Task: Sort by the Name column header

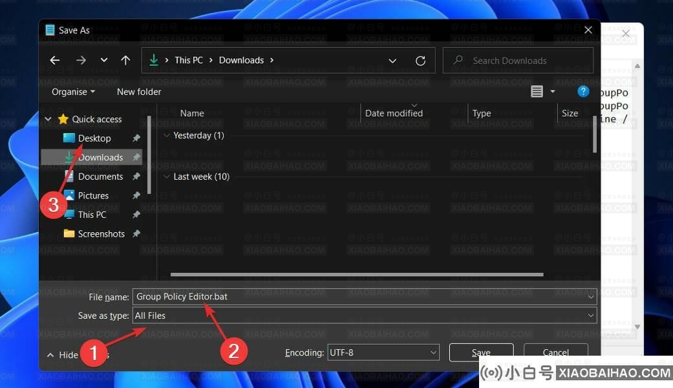Action: (x=192, y=113)
